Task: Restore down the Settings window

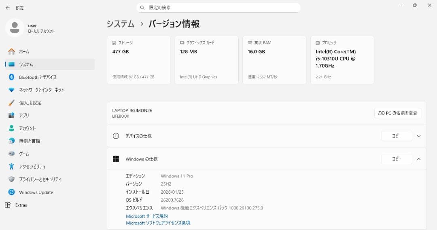Action: [x=415, y=5]
